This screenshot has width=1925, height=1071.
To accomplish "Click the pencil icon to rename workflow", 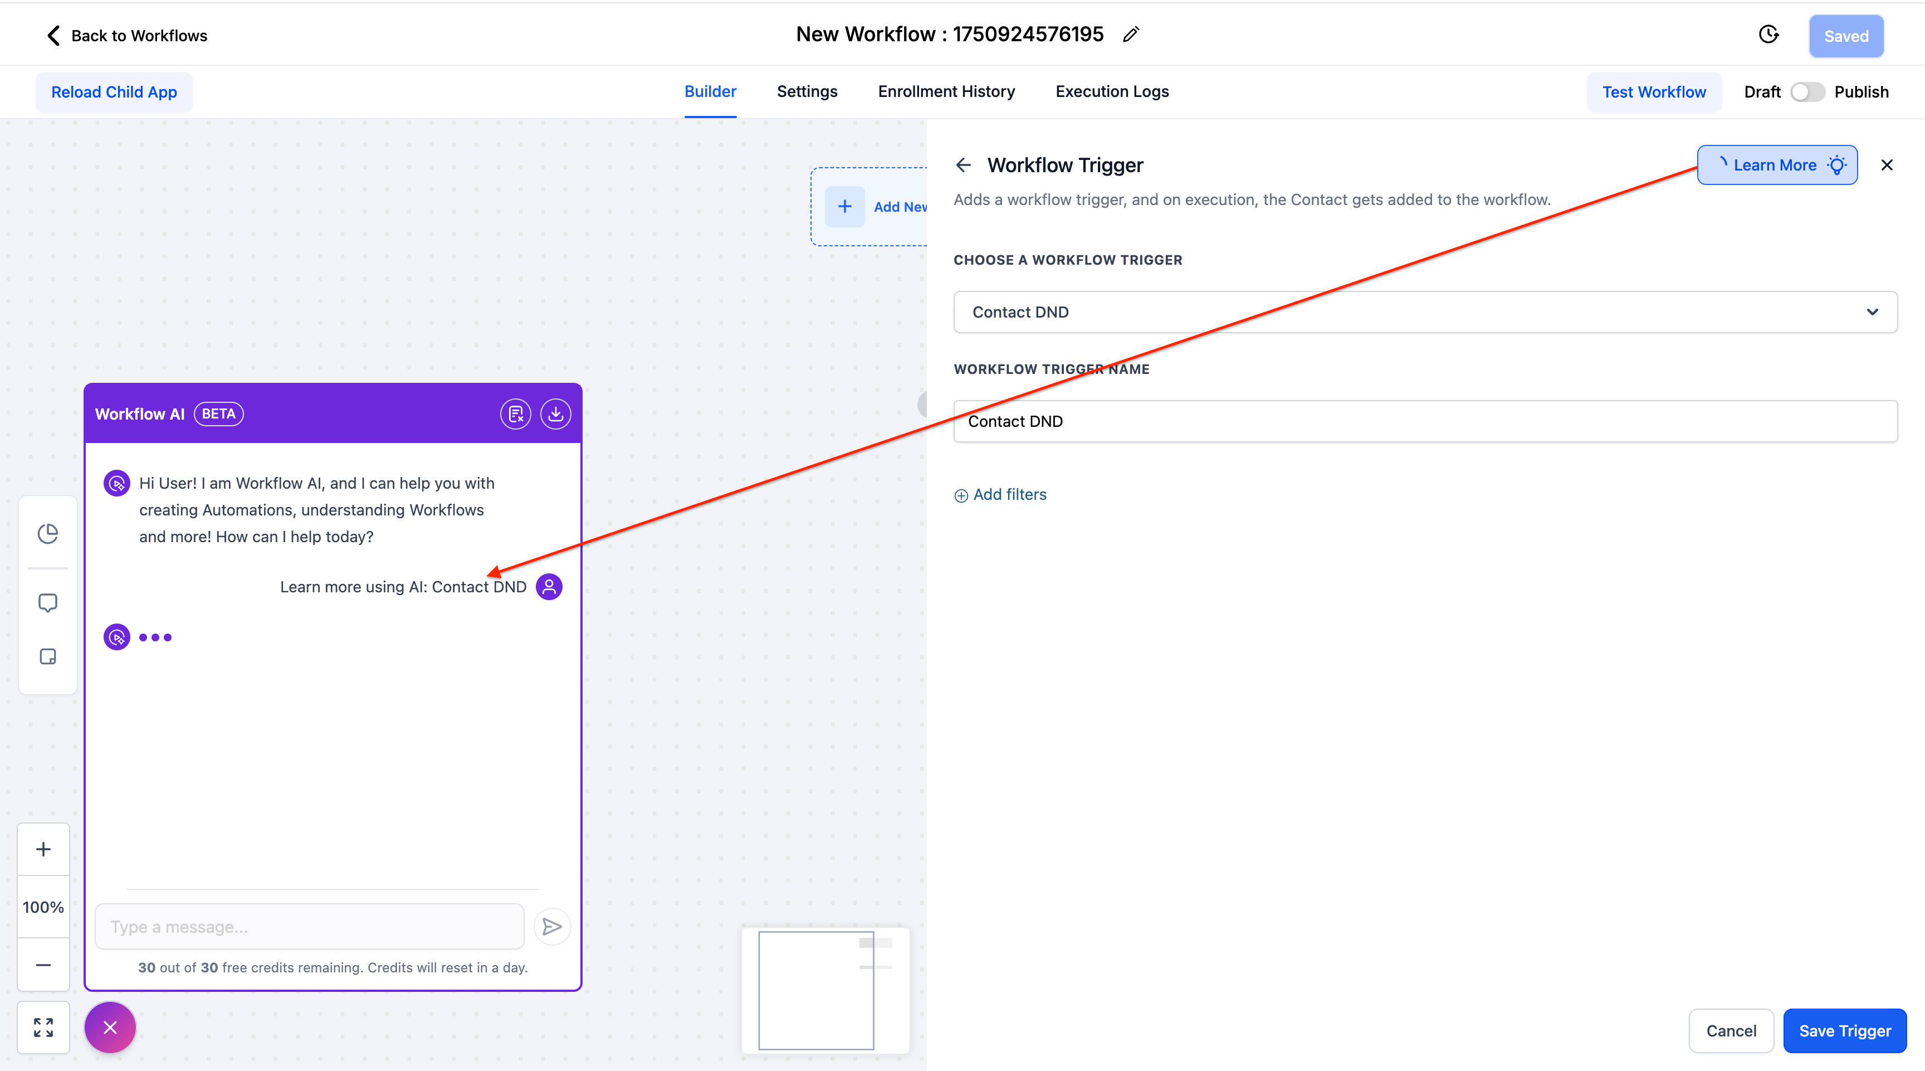I will 1131,35.
